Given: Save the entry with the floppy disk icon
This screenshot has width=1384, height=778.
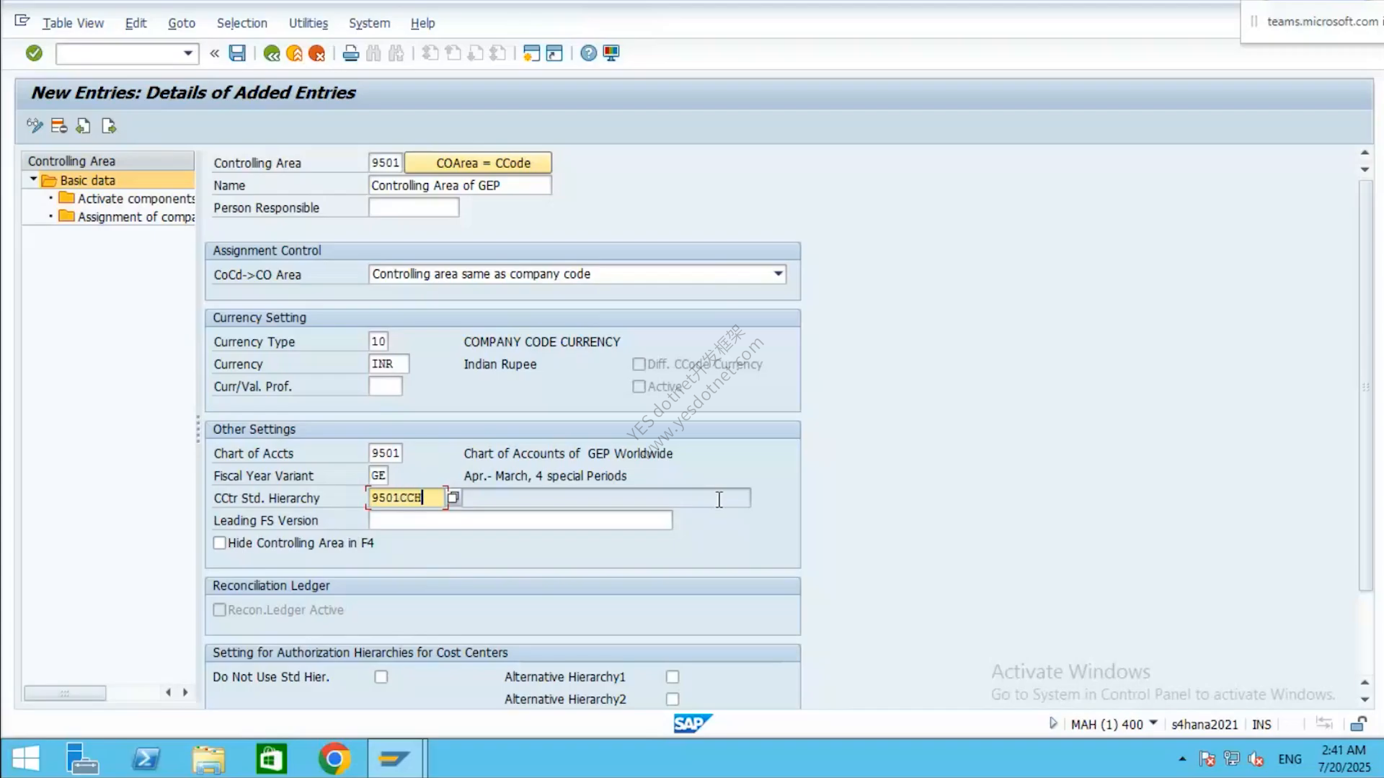Looking at the screenshot, I should 237,53.
